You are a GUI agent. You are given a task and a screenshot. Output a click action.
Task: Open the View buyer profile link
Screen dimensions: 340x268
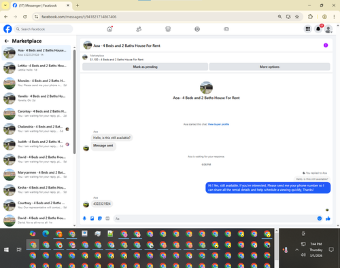[218, 124]
